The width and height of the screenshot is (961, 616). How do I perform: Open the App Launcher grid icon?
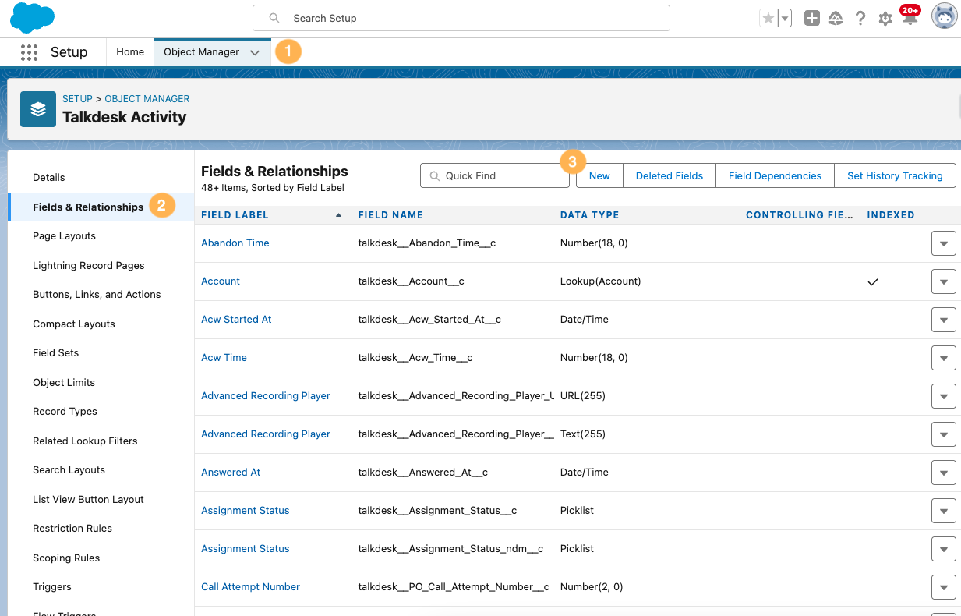click(29, 52)
